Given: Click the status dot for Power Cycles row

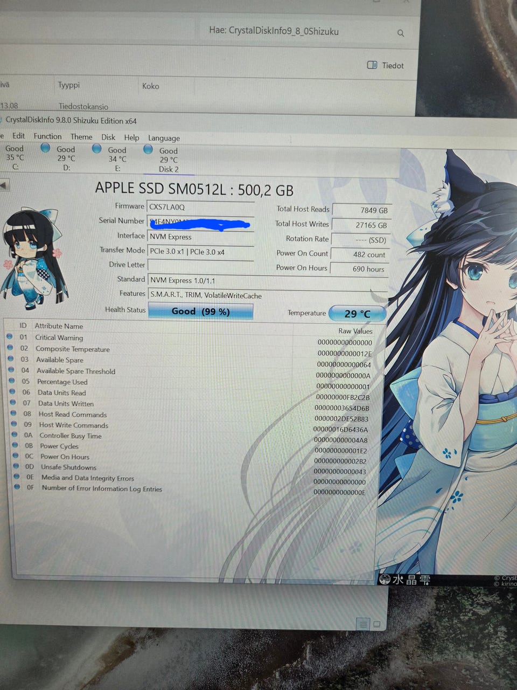Looking at the screenshot, I should click(15, 445).
